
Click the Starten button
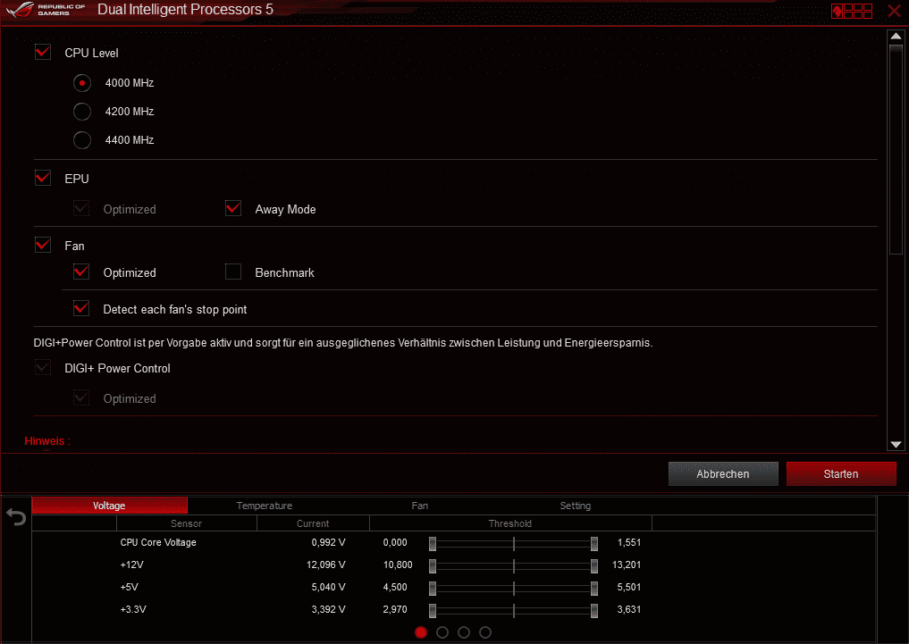tap(841, 473)
